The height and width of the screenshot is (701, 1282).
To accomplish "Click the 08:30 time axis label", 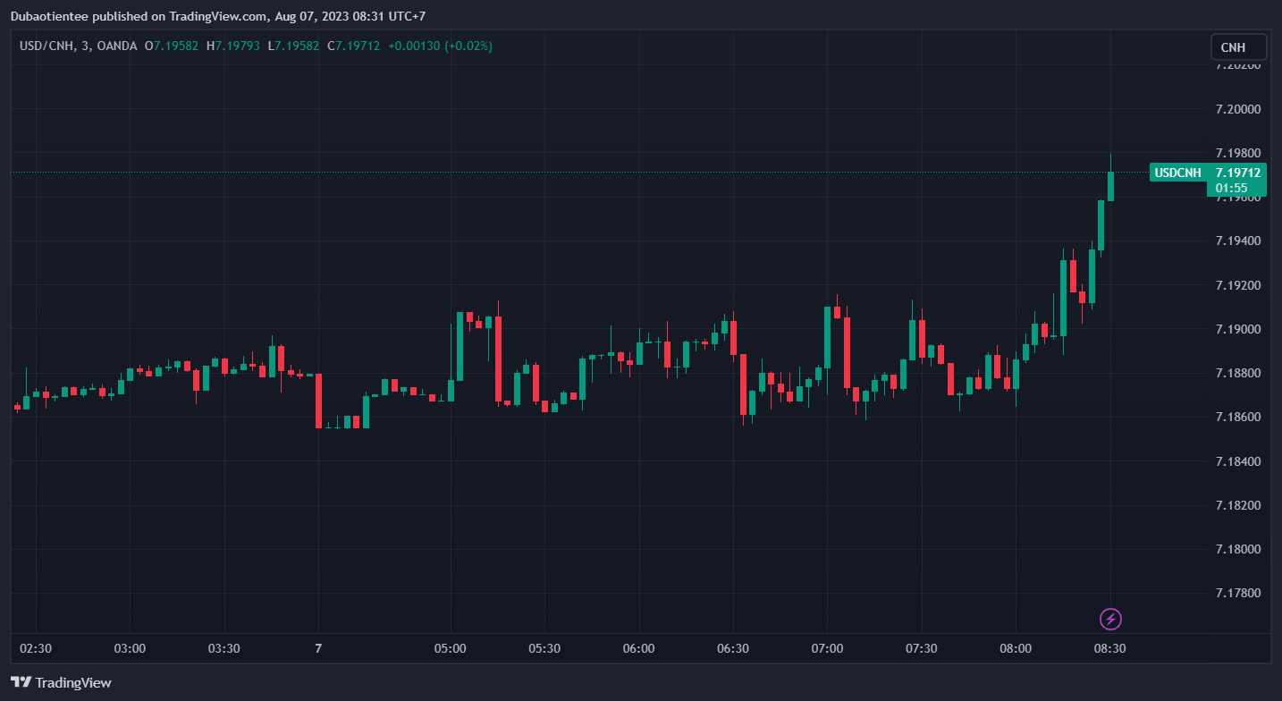I will pyautogui.click(x=1109, y=648).
